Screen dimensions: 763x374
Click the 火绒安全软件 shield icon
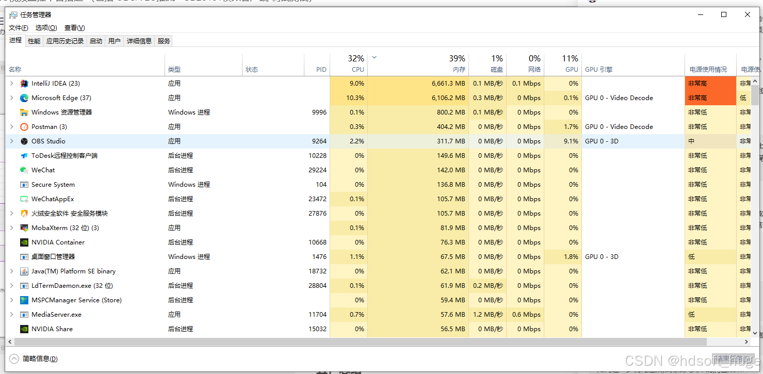pos(24,213)
